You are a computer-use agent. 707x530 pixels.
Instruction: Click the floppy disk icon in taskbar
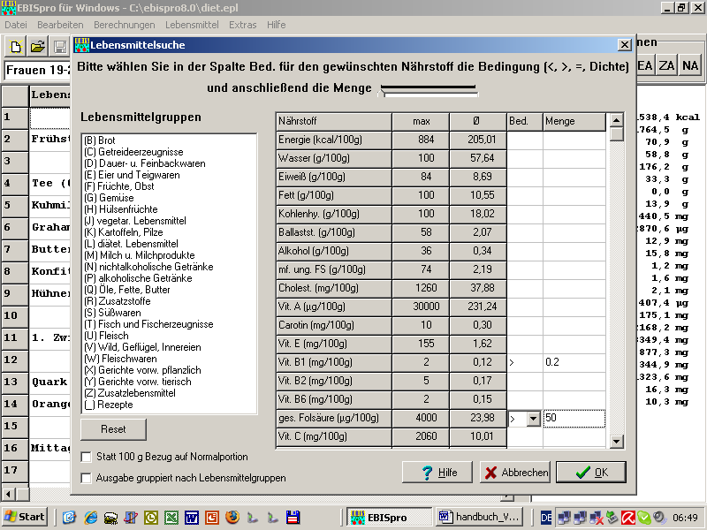293,517
